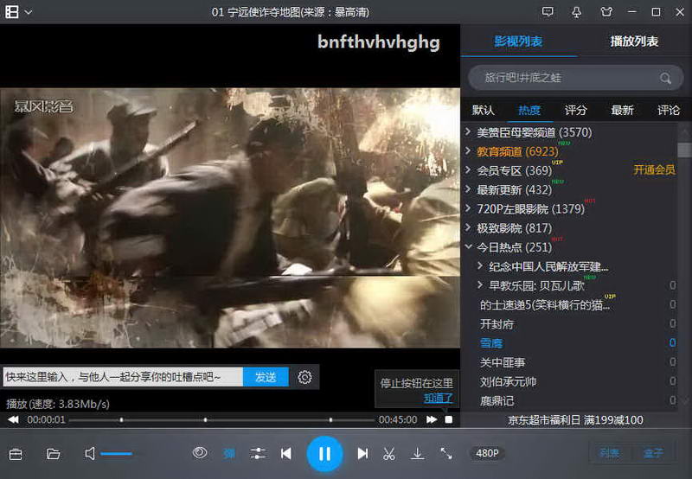This screenshot has width=692, height=479.
Task: Download the current video
Action: [x=417, y=453]
